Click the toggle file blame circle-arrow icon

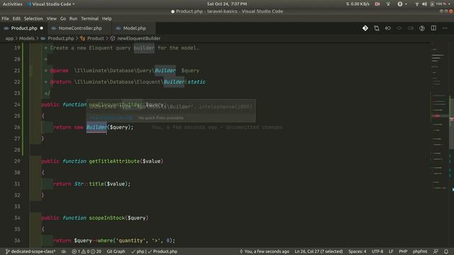coord(422,28)
